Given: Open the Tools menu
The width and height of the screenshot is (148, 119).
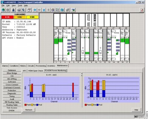Looking at the screenshot, I should point(20,6).
